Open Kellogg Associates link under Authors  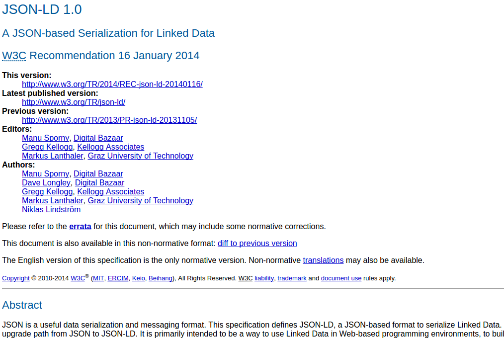coord(110,192)
